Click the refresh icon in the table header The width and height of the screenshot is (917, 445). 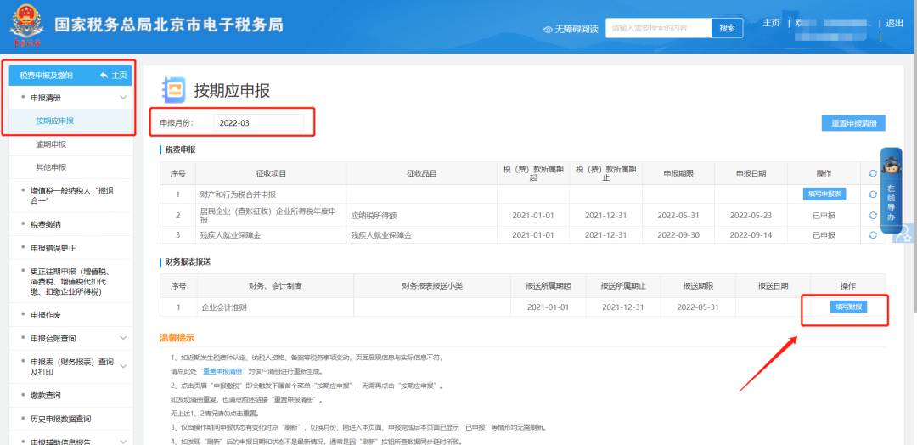click(x=872, y=173)
